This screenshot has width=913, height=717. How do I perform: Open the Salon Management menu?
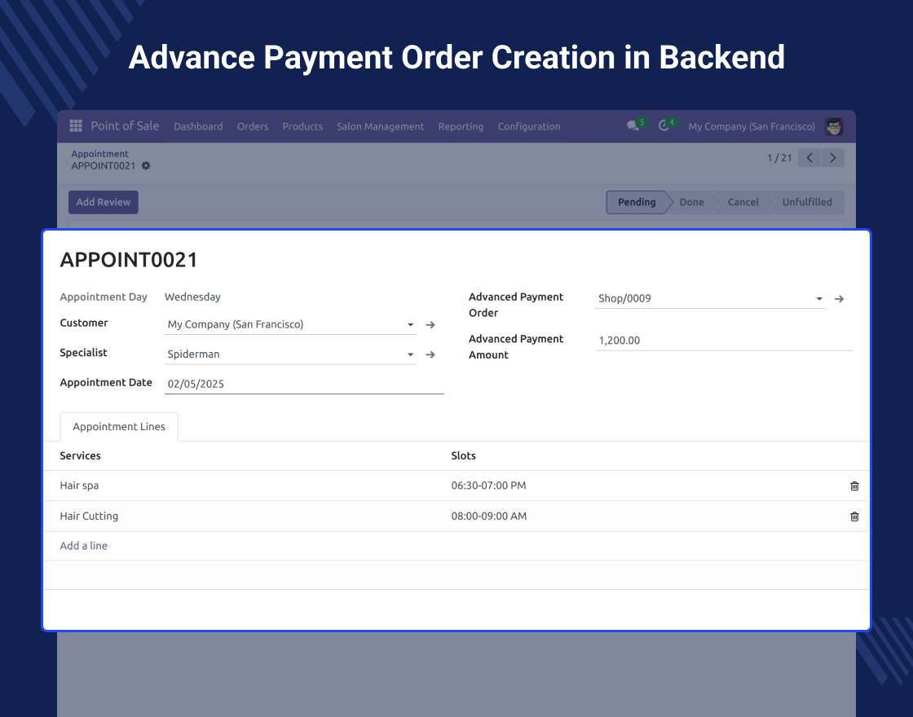pyautogui.click(x=380, y=126)
